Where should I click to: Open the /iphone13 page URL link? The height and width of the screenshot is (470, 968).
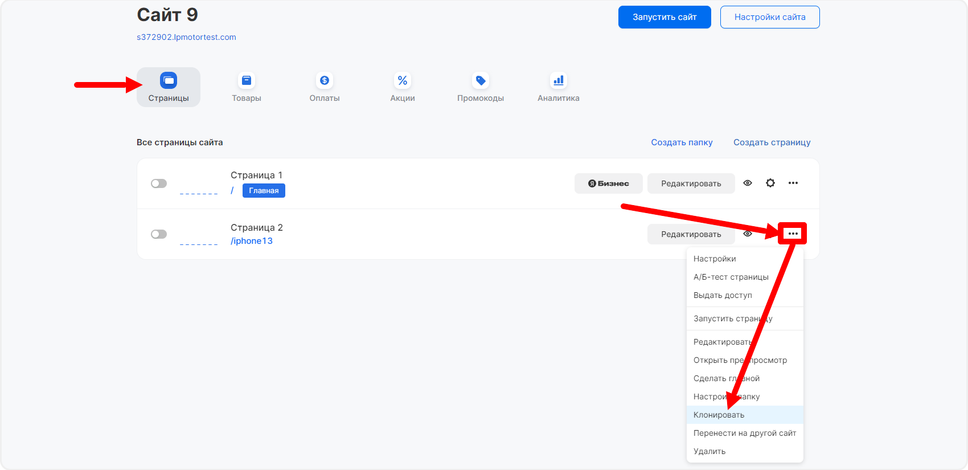[252, 241]
